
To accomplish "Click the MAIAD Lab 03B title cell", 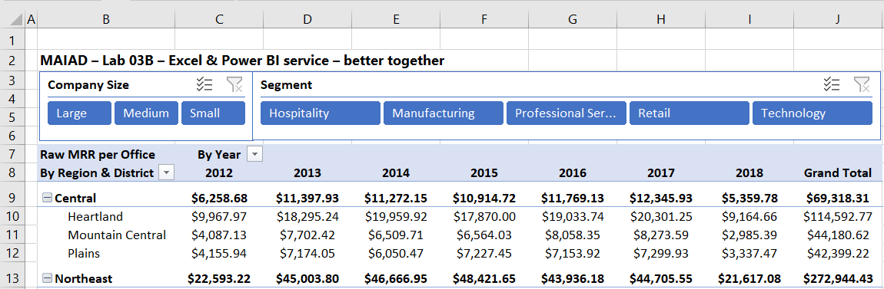I will click(x=242, y=60).
